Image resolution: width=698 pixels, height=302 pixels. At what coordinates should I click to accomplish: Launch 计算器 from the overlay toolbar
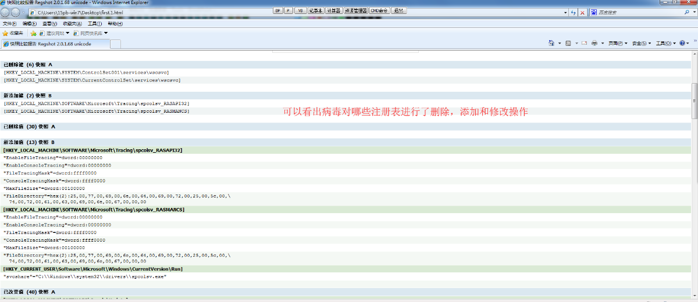point(333,10)
